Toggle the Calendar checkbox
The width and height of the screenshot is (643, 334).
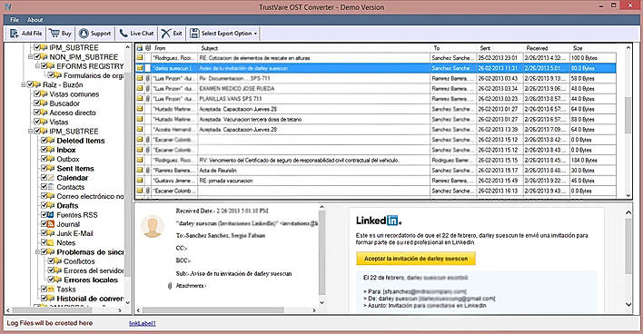(45, 178)
